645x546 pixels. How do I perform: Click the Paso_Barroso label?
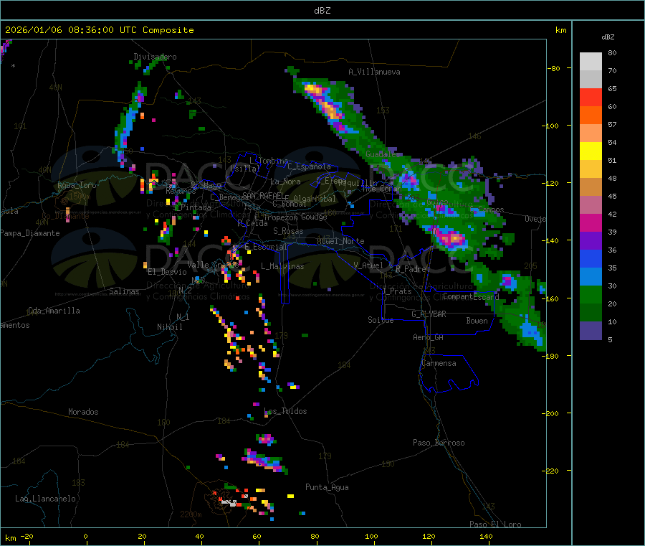pos(439,443)
